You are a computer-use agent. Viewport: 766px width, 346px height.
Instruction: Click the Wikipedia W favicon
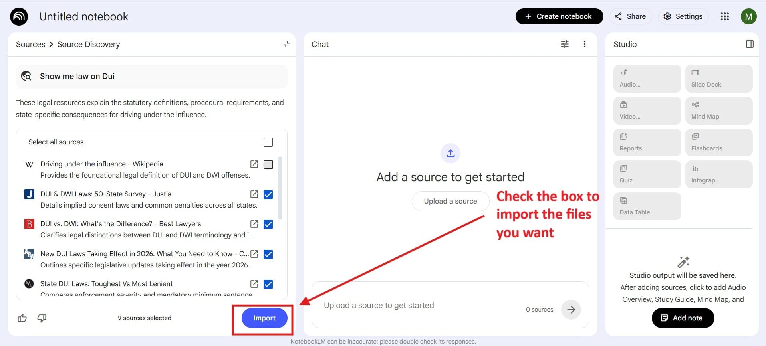(29, 164)
